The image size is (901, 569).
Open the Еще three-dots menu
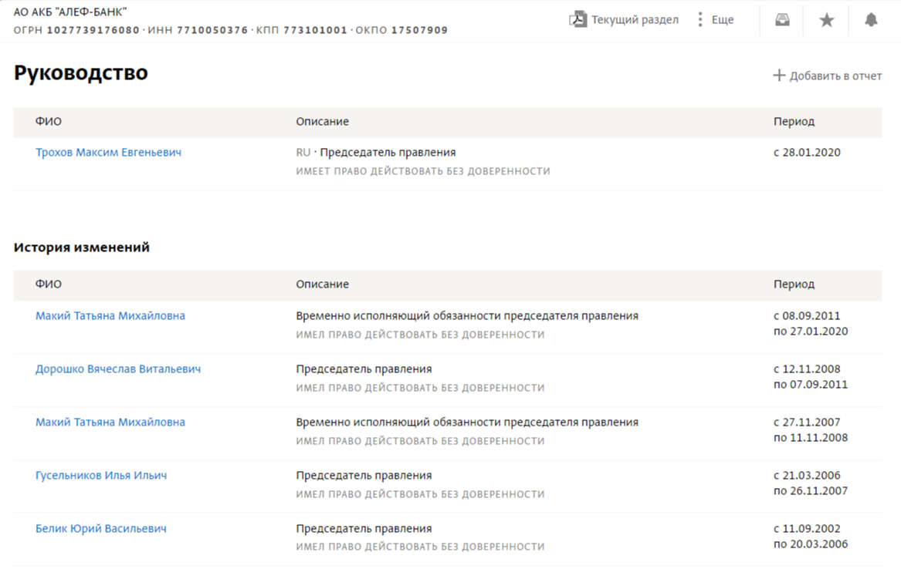[700, 20]
